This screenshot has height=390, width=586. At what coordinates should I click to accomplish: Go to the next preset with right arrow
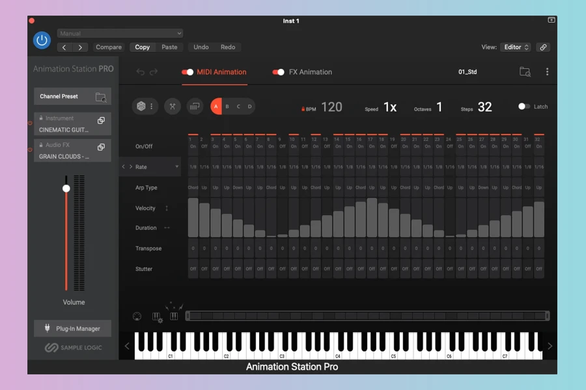tap(80, 47)
